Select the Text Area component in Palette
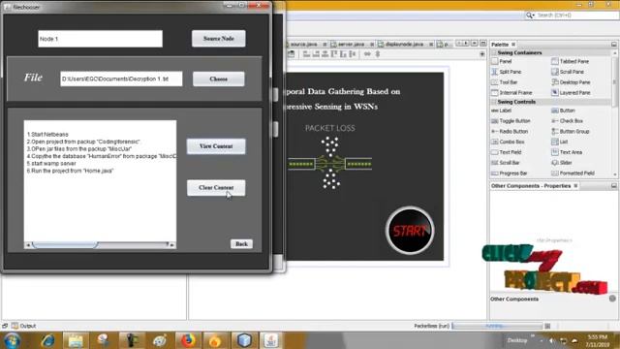The height and width of the screenshot is (349, 620). tap(567, 152)
